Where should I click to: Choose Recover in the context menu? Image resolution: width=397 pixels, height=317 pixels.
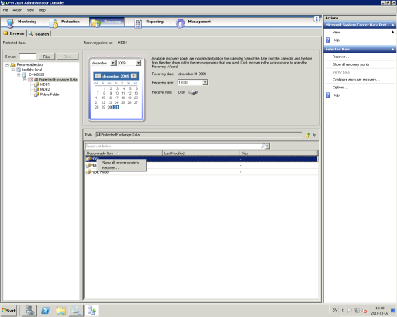[x=110, y=168]
